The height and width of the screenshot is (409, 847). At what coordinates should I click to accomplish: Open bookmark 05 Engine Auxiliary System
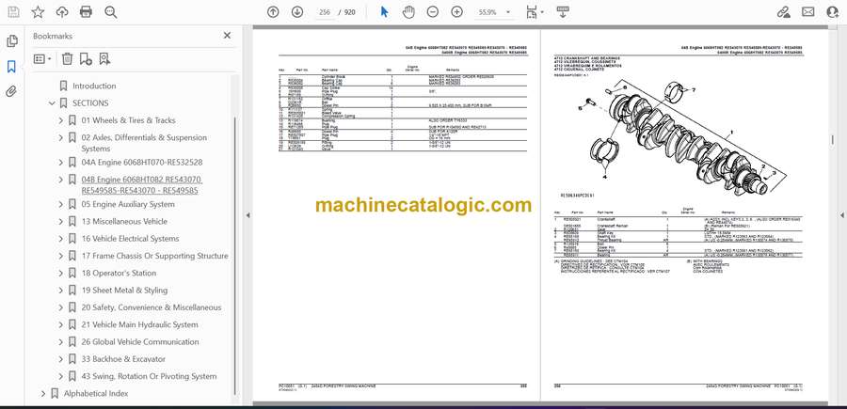(x=128, y=204)
